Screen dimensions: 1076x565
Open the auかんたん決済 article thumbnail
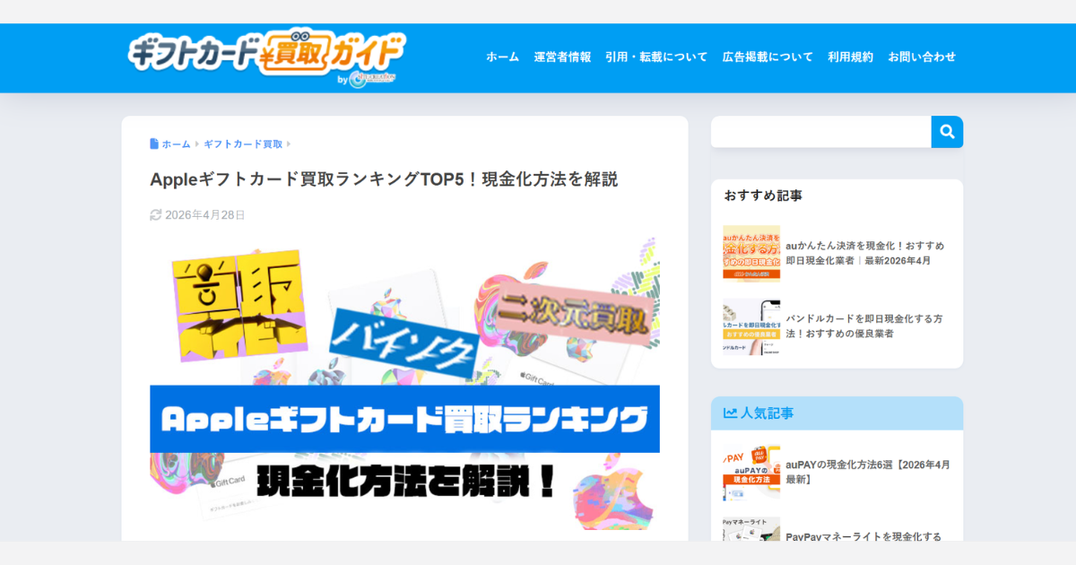[x=751, y=253]
